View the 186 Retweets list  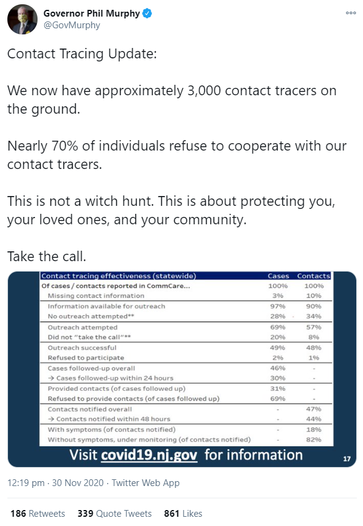coord(38,514)
